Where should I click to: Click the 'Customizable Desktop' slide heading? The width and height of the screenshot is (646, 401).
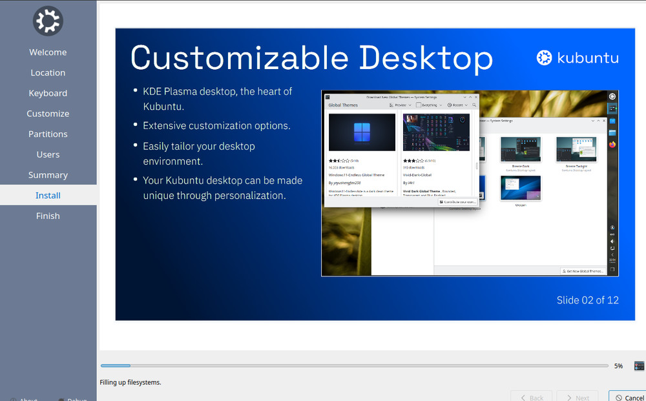pyautogui.click(x=311, y=58)
